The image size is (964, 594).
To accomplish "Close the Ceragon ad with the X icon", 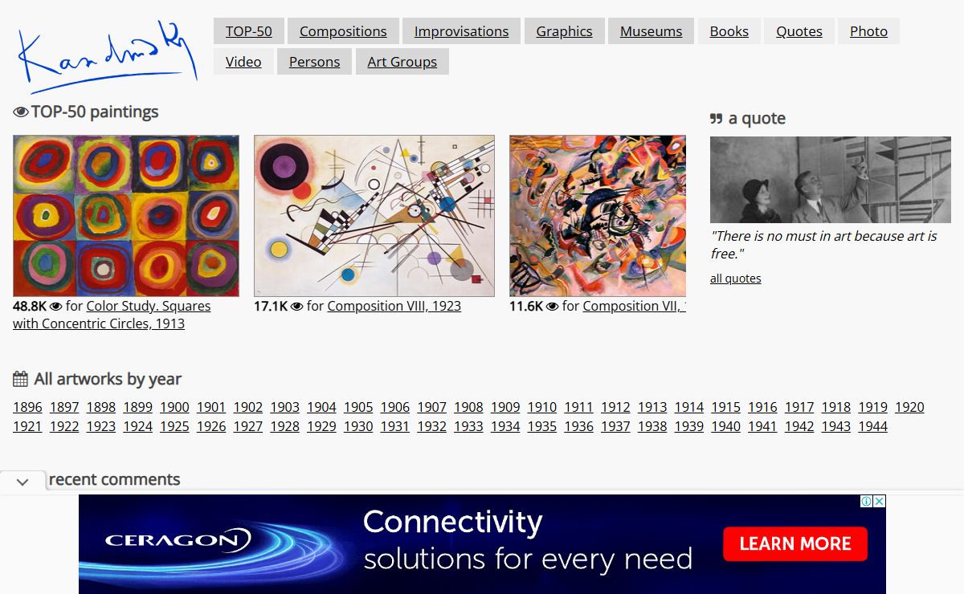I will click(x=880, y=501).
